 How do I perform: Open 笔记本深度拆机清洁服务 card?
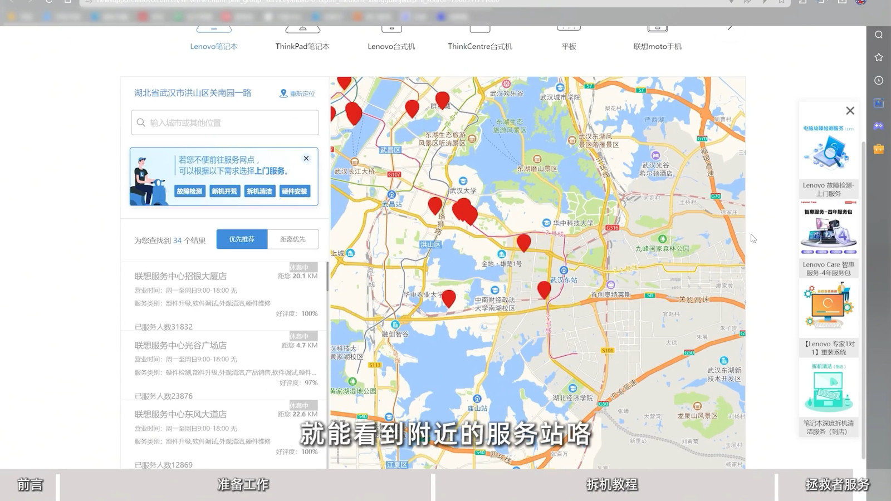(x=828, y=399)
